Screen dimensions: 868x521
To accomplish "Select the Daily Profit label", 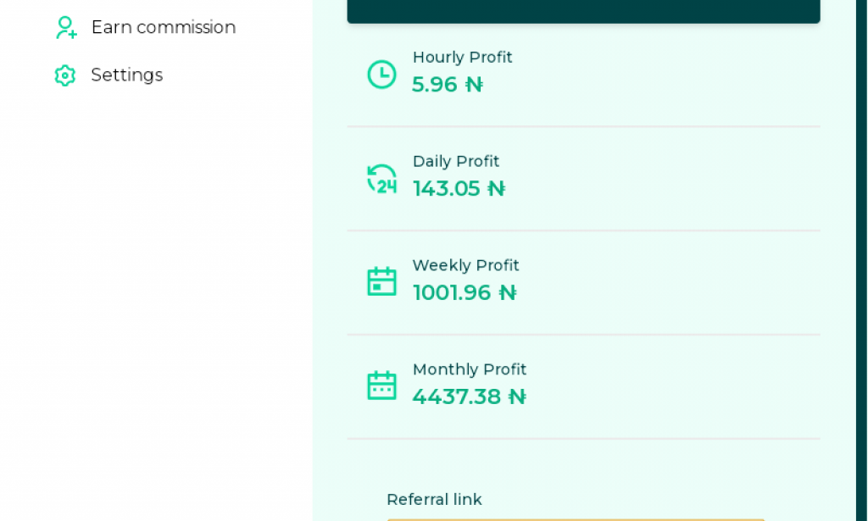I will [456, 162].
